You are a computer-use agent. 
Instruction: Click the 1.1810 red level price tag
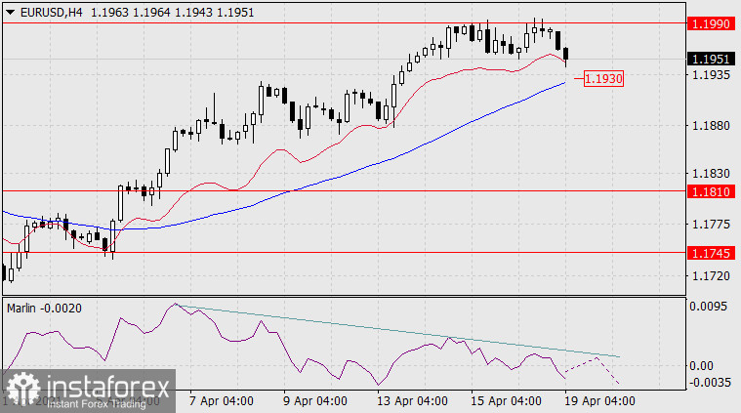tap(712, 191)
